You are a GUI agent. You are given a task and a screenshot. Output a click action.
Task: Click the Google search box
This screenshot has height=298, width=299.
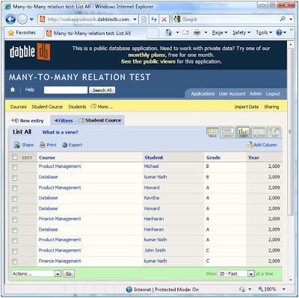tap(229, 19)
